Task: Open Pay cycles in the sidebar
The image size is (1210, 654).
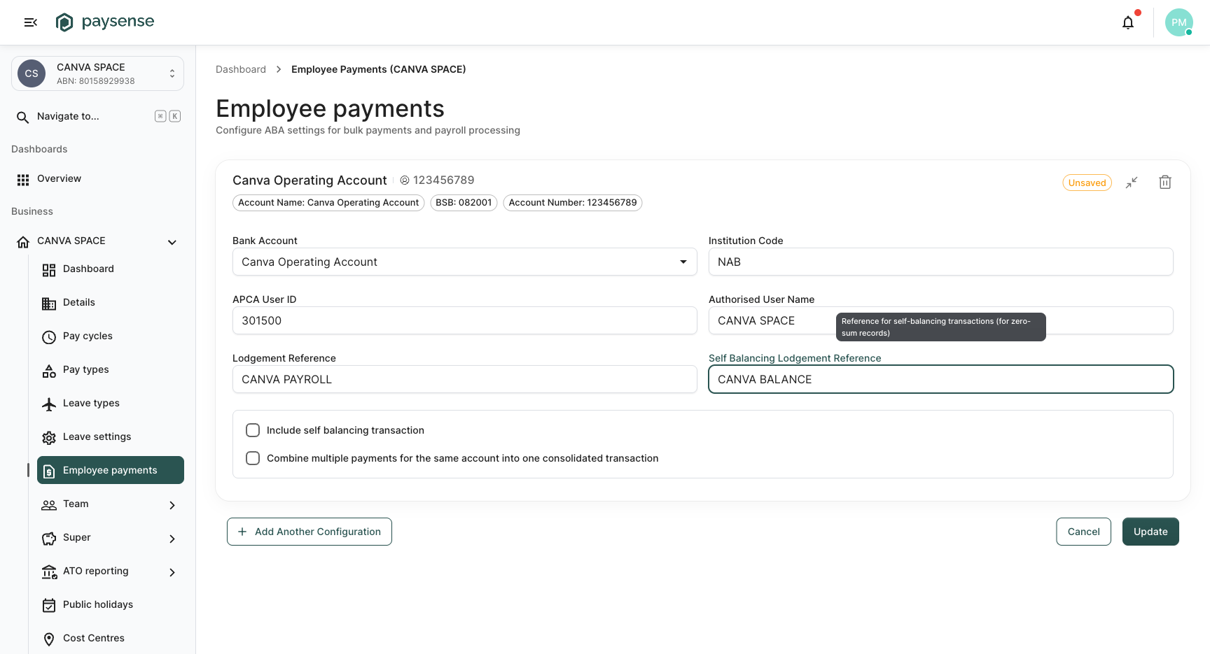Action: point(111,336)
